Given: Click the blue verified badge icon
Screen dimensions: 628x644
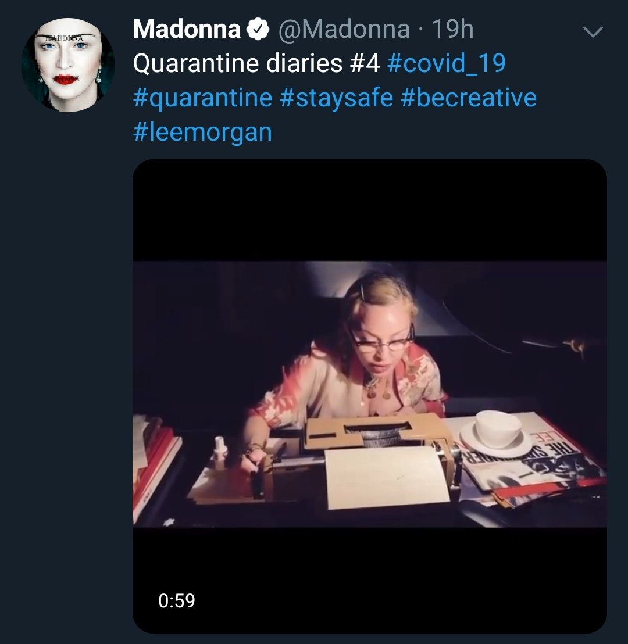Looking at the screenshot, I should (258, 30).
